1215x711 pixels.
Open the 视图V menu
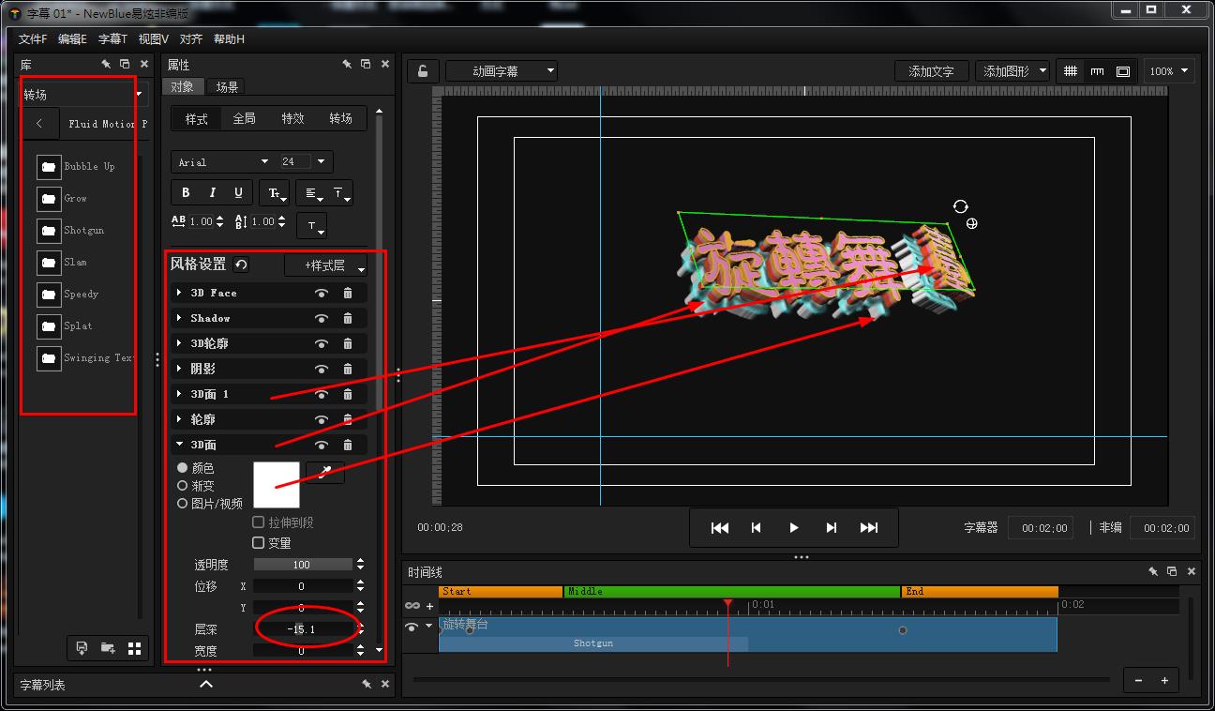pyautogui.click(x=154, y=39)
